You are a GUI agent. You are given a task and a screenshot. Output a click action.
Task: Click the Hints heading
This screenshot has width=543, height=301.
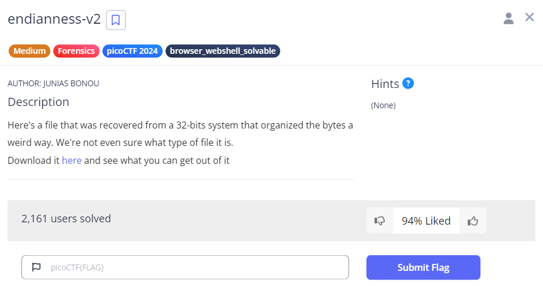pyautogui.click(x=385, y=84)
